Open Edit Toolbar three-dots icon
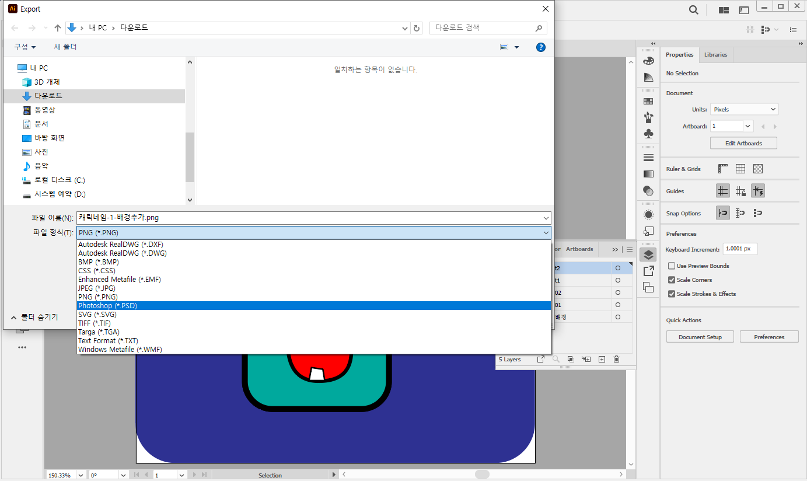 22,347
